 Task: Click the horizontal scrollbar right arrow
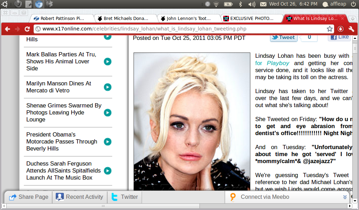(350, 206)
